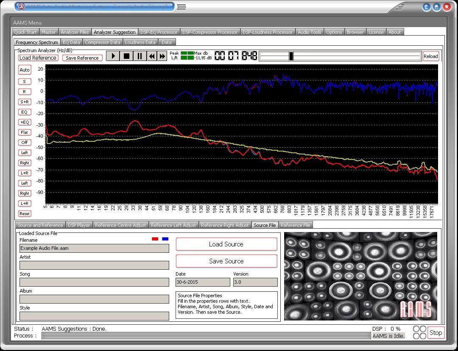The width and height of the screenshot is (458, 351).
Task: Click the four-circles indicator beside Stop
Action: [x=419, y=332]
